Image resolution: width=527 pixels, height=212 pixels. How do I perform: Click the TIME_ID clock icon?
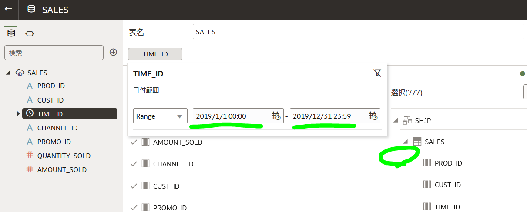[30, 114]
